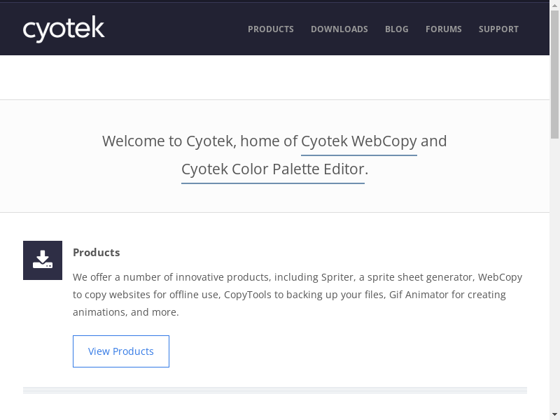Open the Blog section
Viewport: 560px width, 420px height.
pos(397,29)
